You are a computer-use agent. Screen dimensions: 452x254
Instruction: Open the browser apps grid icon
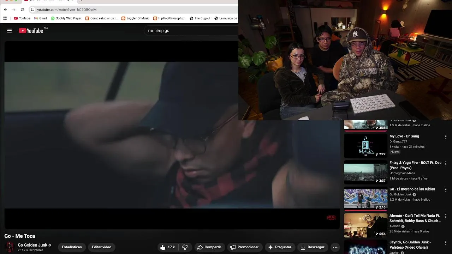coord(5,18)
